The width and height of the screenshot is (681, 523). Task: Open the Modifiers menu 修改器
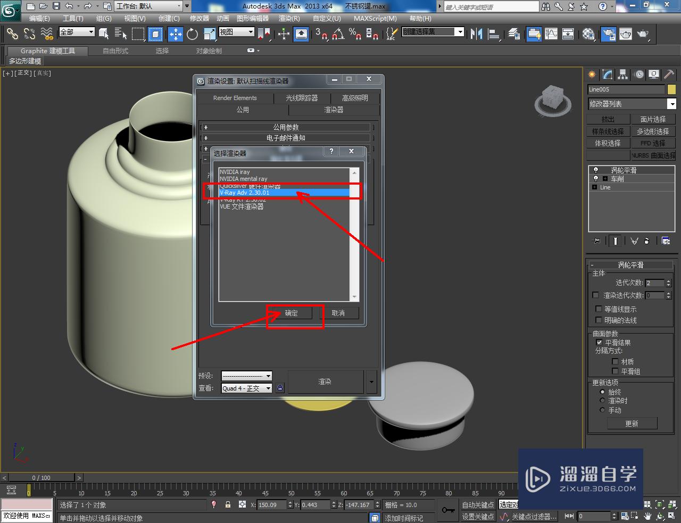(x=200, y=19)
